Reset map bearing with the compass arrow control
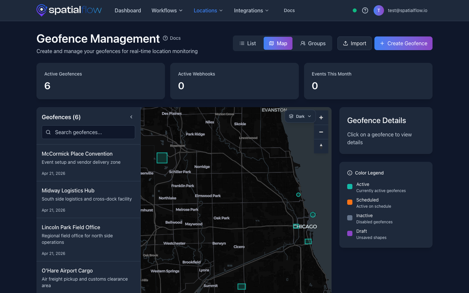 321,146
